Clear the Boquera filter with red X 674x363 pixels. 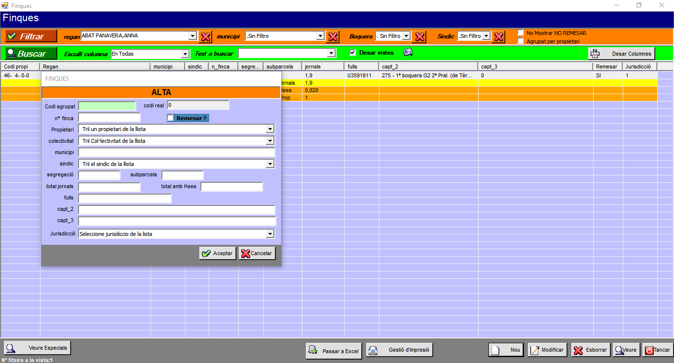419,36
